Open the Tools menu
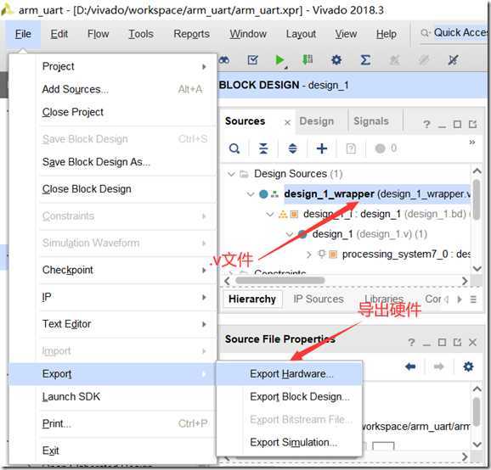The height and width of the screenshot is (470, 491). coord(141,34)
